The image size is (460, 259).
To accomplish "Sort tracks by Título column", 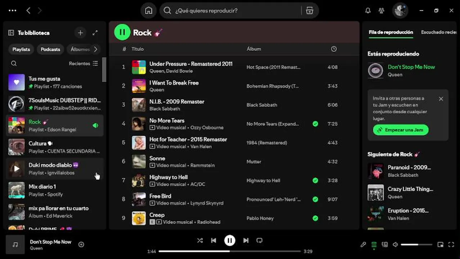I will 137,49.
